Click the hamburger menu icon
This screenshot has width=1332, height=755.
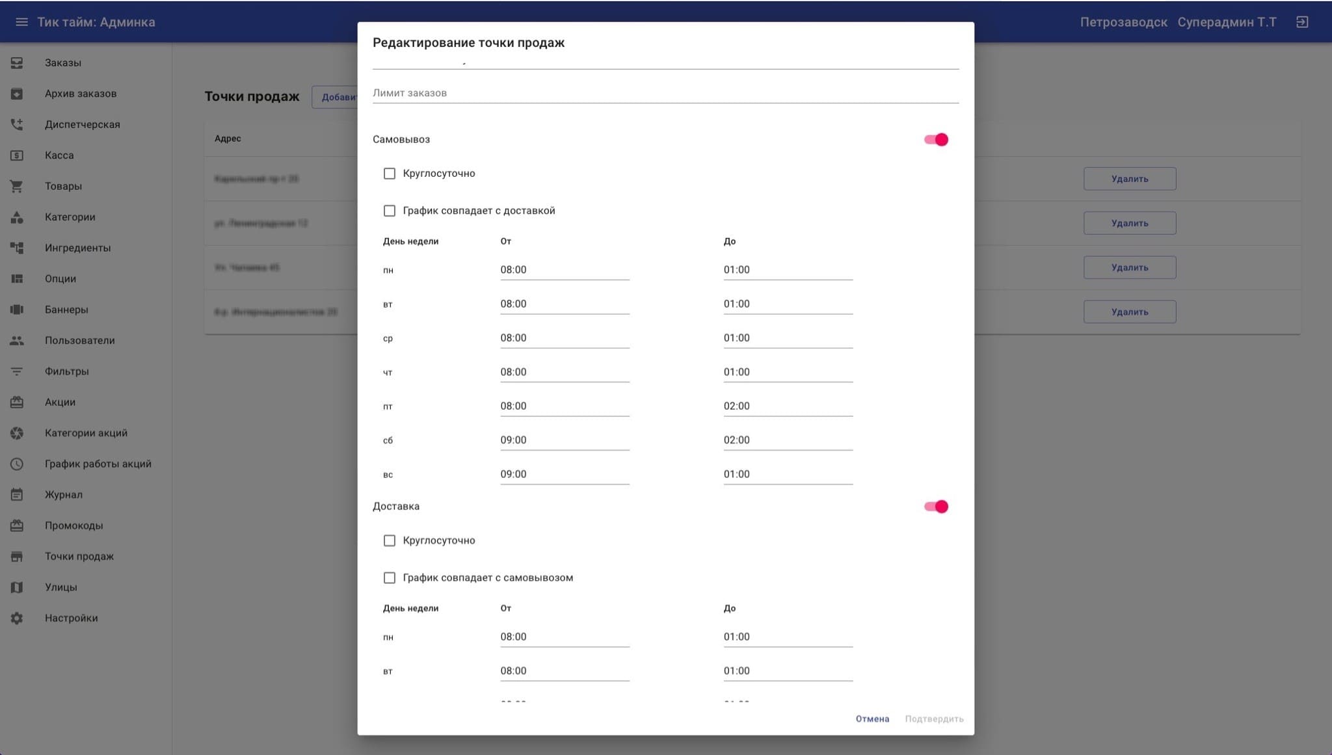[x=21, y=22]
